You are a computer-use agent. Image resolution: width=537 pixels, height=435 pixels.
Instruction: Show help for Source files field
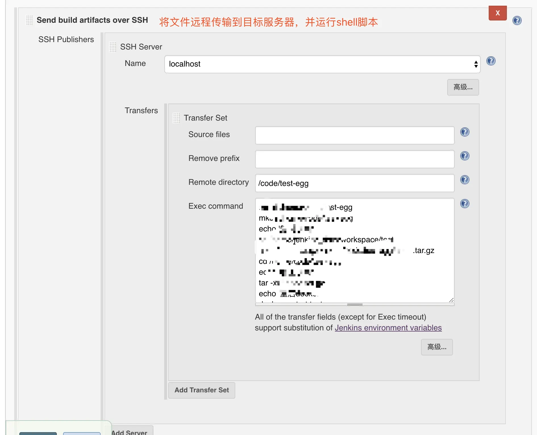point(465,132)
